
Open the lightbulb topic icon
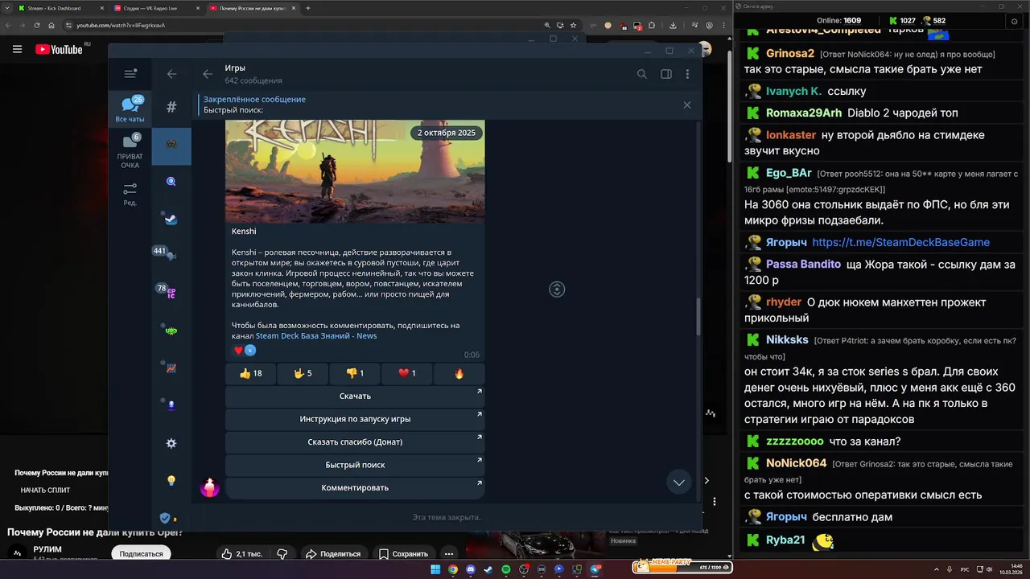point(171,480)
